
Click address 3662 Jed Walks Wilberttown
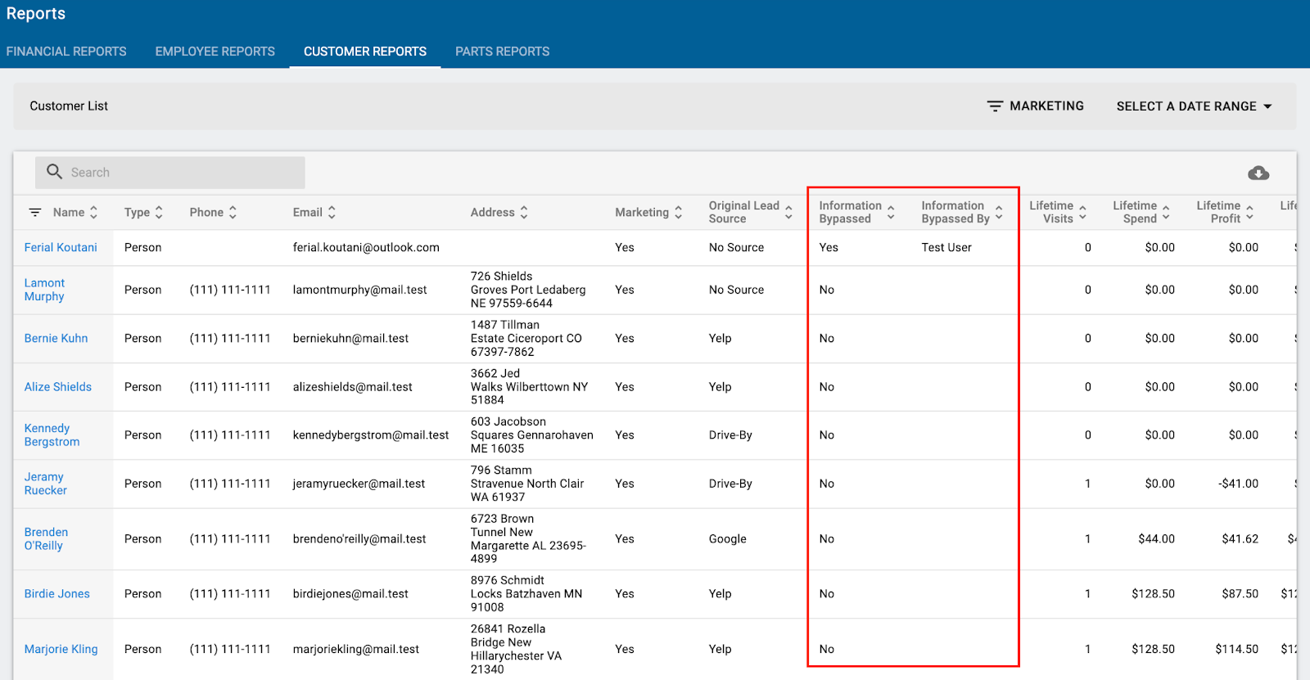click(530, 386)
